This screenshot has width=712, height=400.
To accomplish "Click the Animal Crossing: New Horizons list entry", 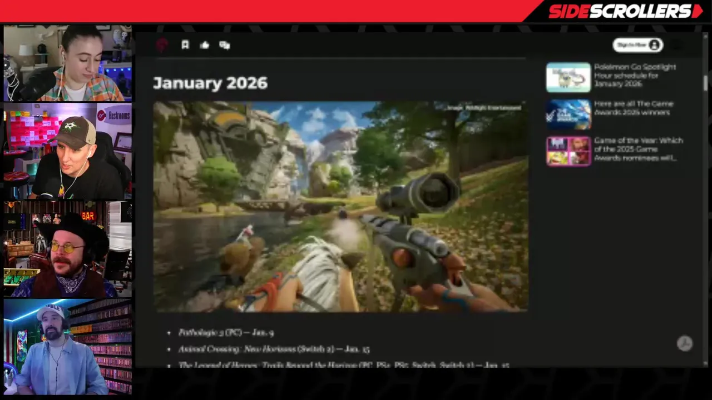I will [x=274, y=349].
